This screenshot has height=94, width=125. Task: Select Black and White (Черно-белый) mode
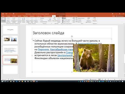pos(66,22)
